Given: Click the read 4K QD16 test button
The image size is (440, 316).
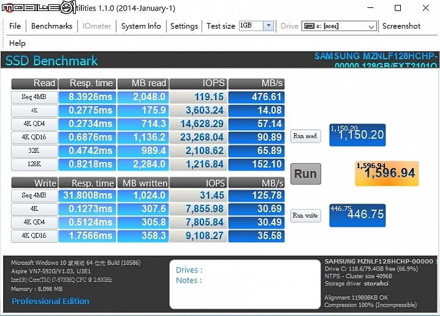Looking at the screenshot, I should 34,138.
